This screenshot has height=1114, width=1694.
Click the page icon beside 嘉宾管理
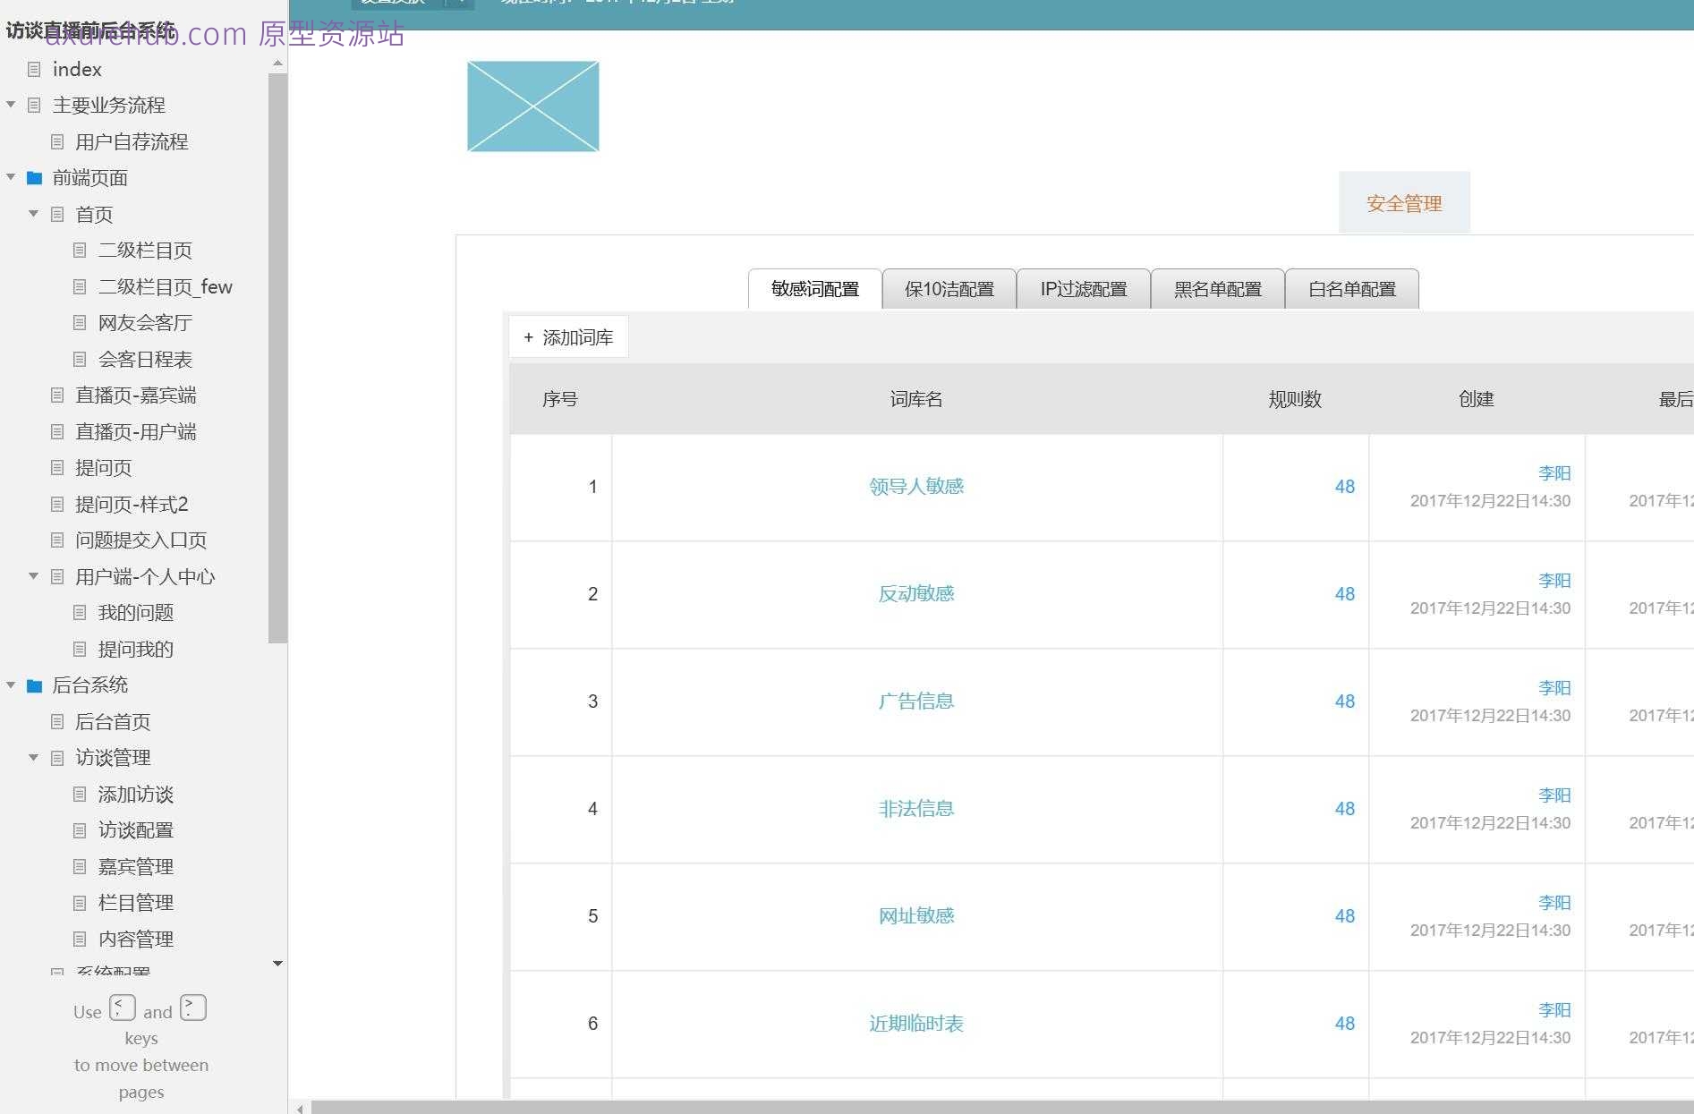click(80, 866)
